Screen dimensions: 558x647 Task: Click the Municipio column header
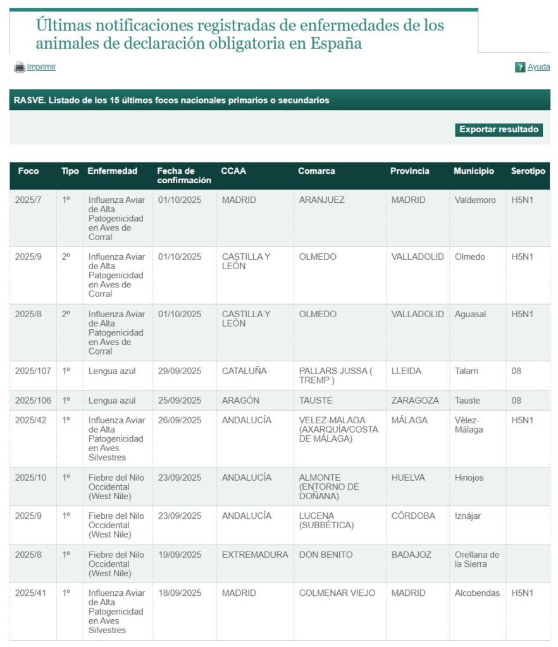[473, 171]
